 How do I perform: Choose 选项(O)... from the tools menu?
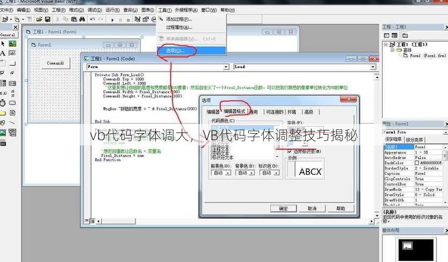[x=192, y=50]
